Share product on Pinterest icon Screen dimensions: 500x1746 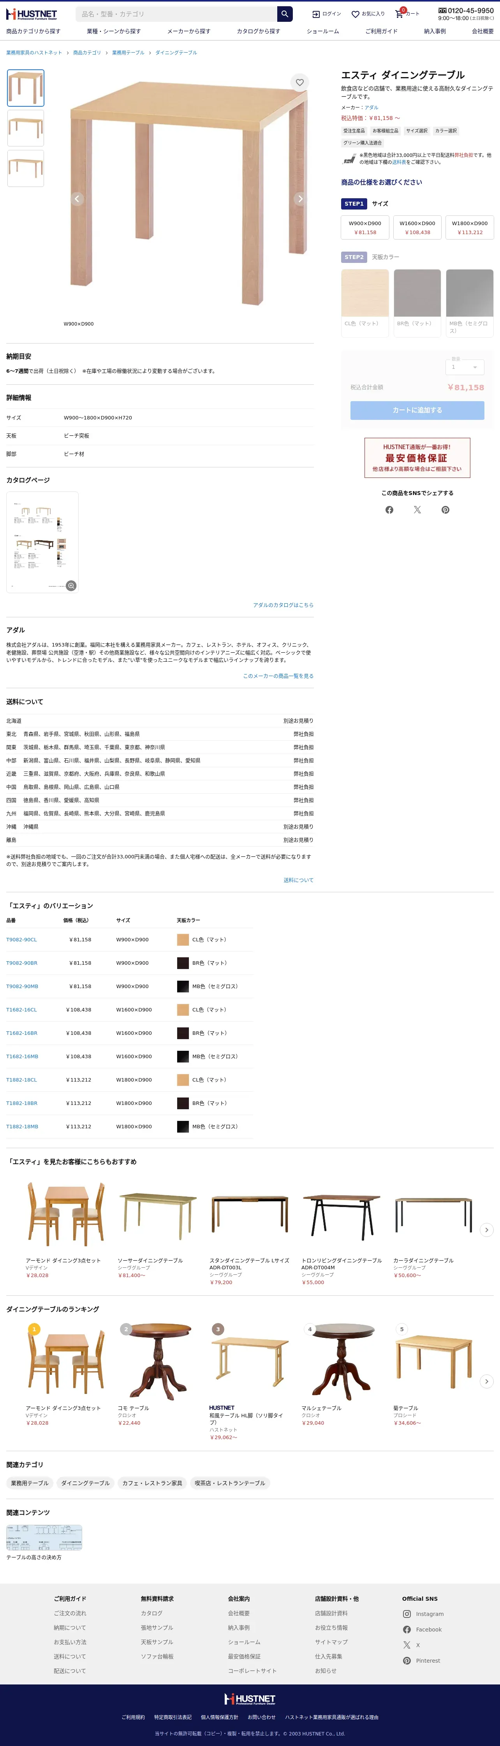pos(445,510)
